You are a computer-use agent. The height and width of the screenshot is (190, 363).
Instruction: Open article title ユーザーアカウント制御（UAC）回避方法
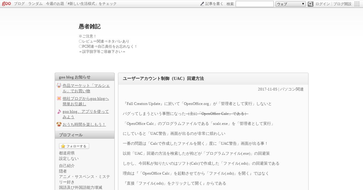[163, 79]
